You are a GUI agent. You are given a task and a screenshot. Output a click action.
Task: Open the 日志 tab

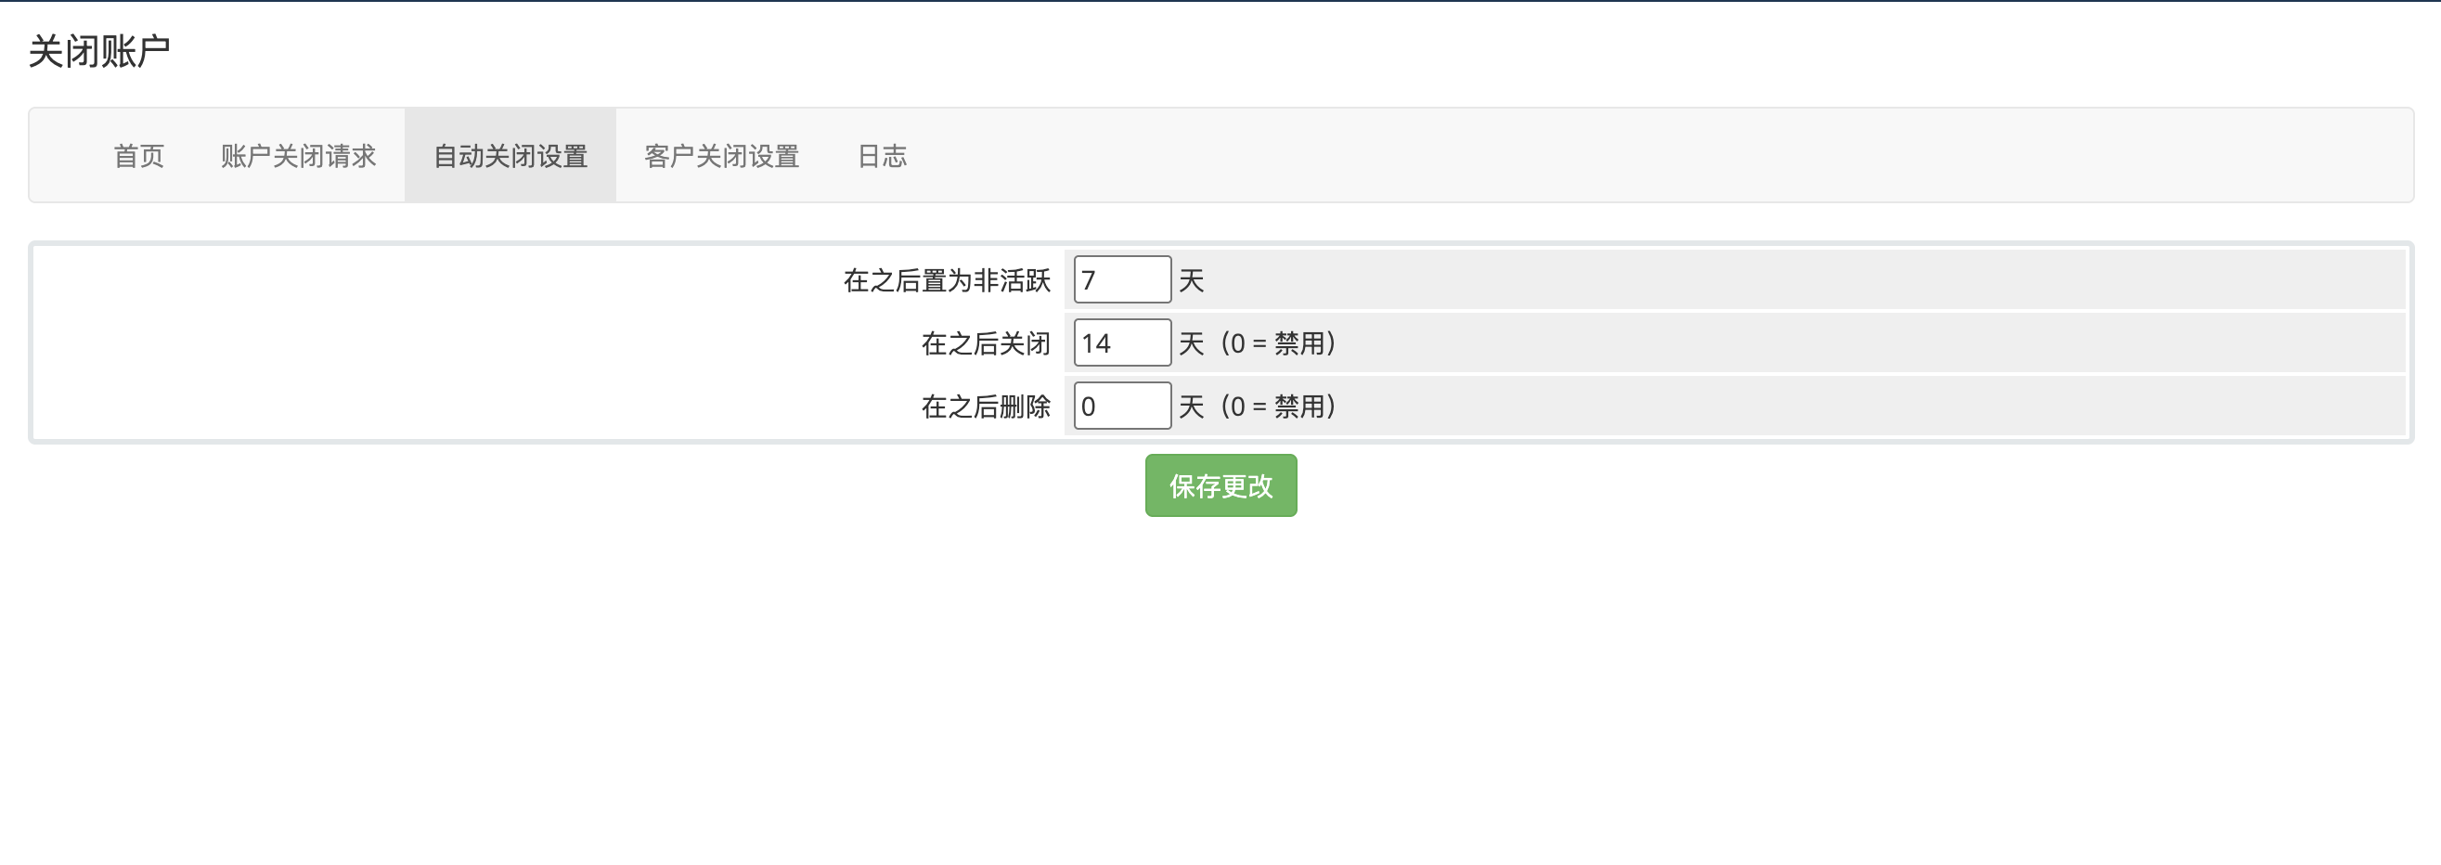(x=881, y=155)
